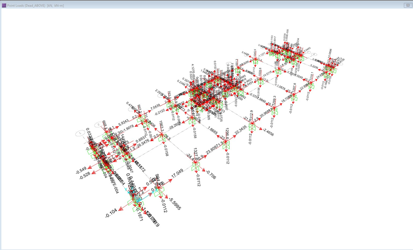Select the -0.706 load label
413x250 pixels.
click(210, 174)
